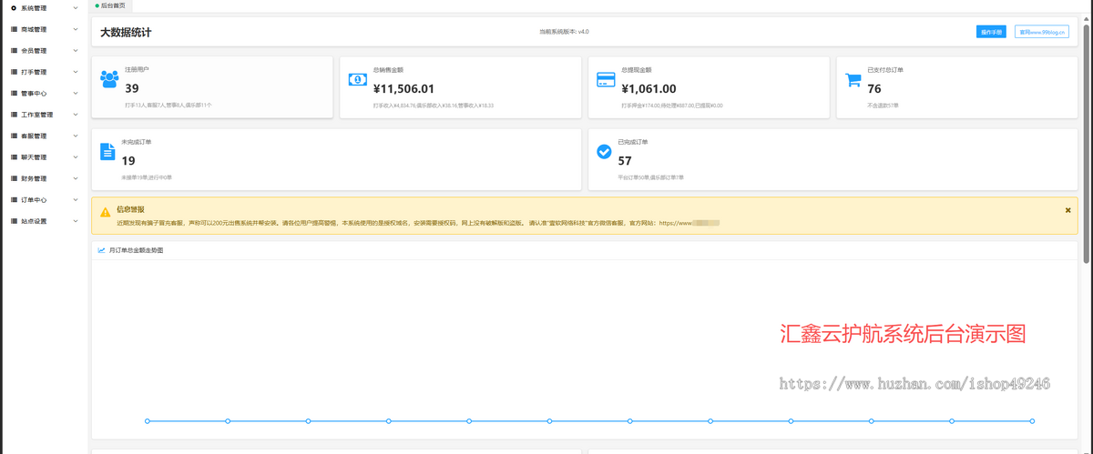This screenshot has height=454, width=1093.
Task: Click the withdrawal amount ¥1,061.00
Action: coord(649,89)
